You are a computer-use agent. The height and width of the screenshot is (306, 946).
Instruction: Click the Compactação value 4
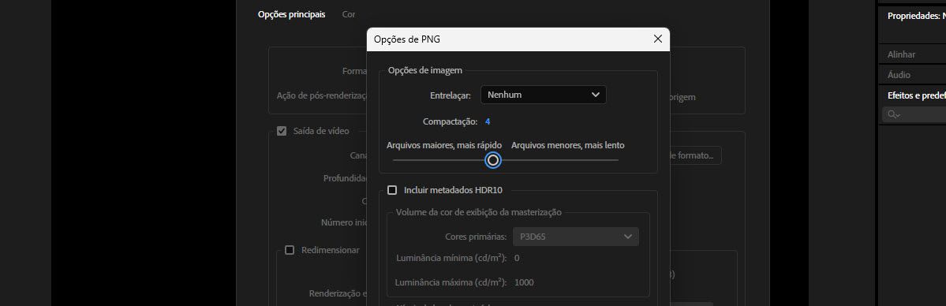click(x=488, y=121)
